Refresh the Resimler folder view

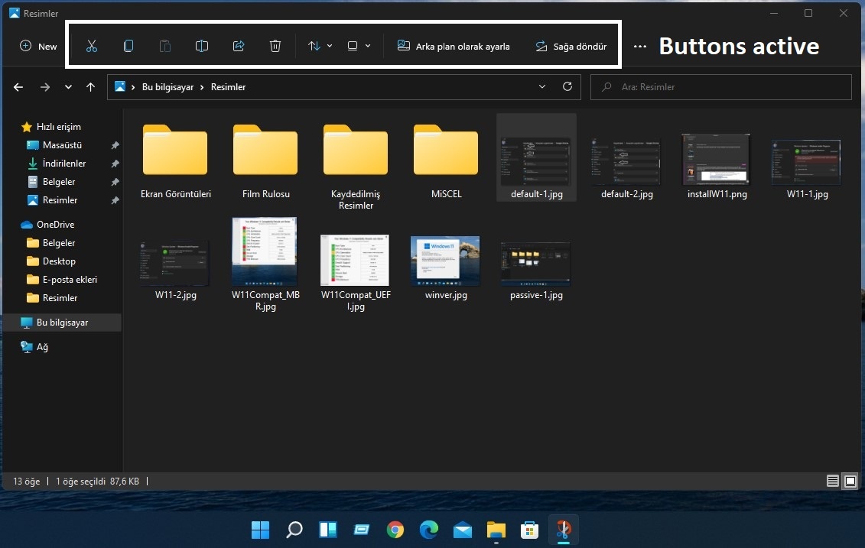point(567,87)
